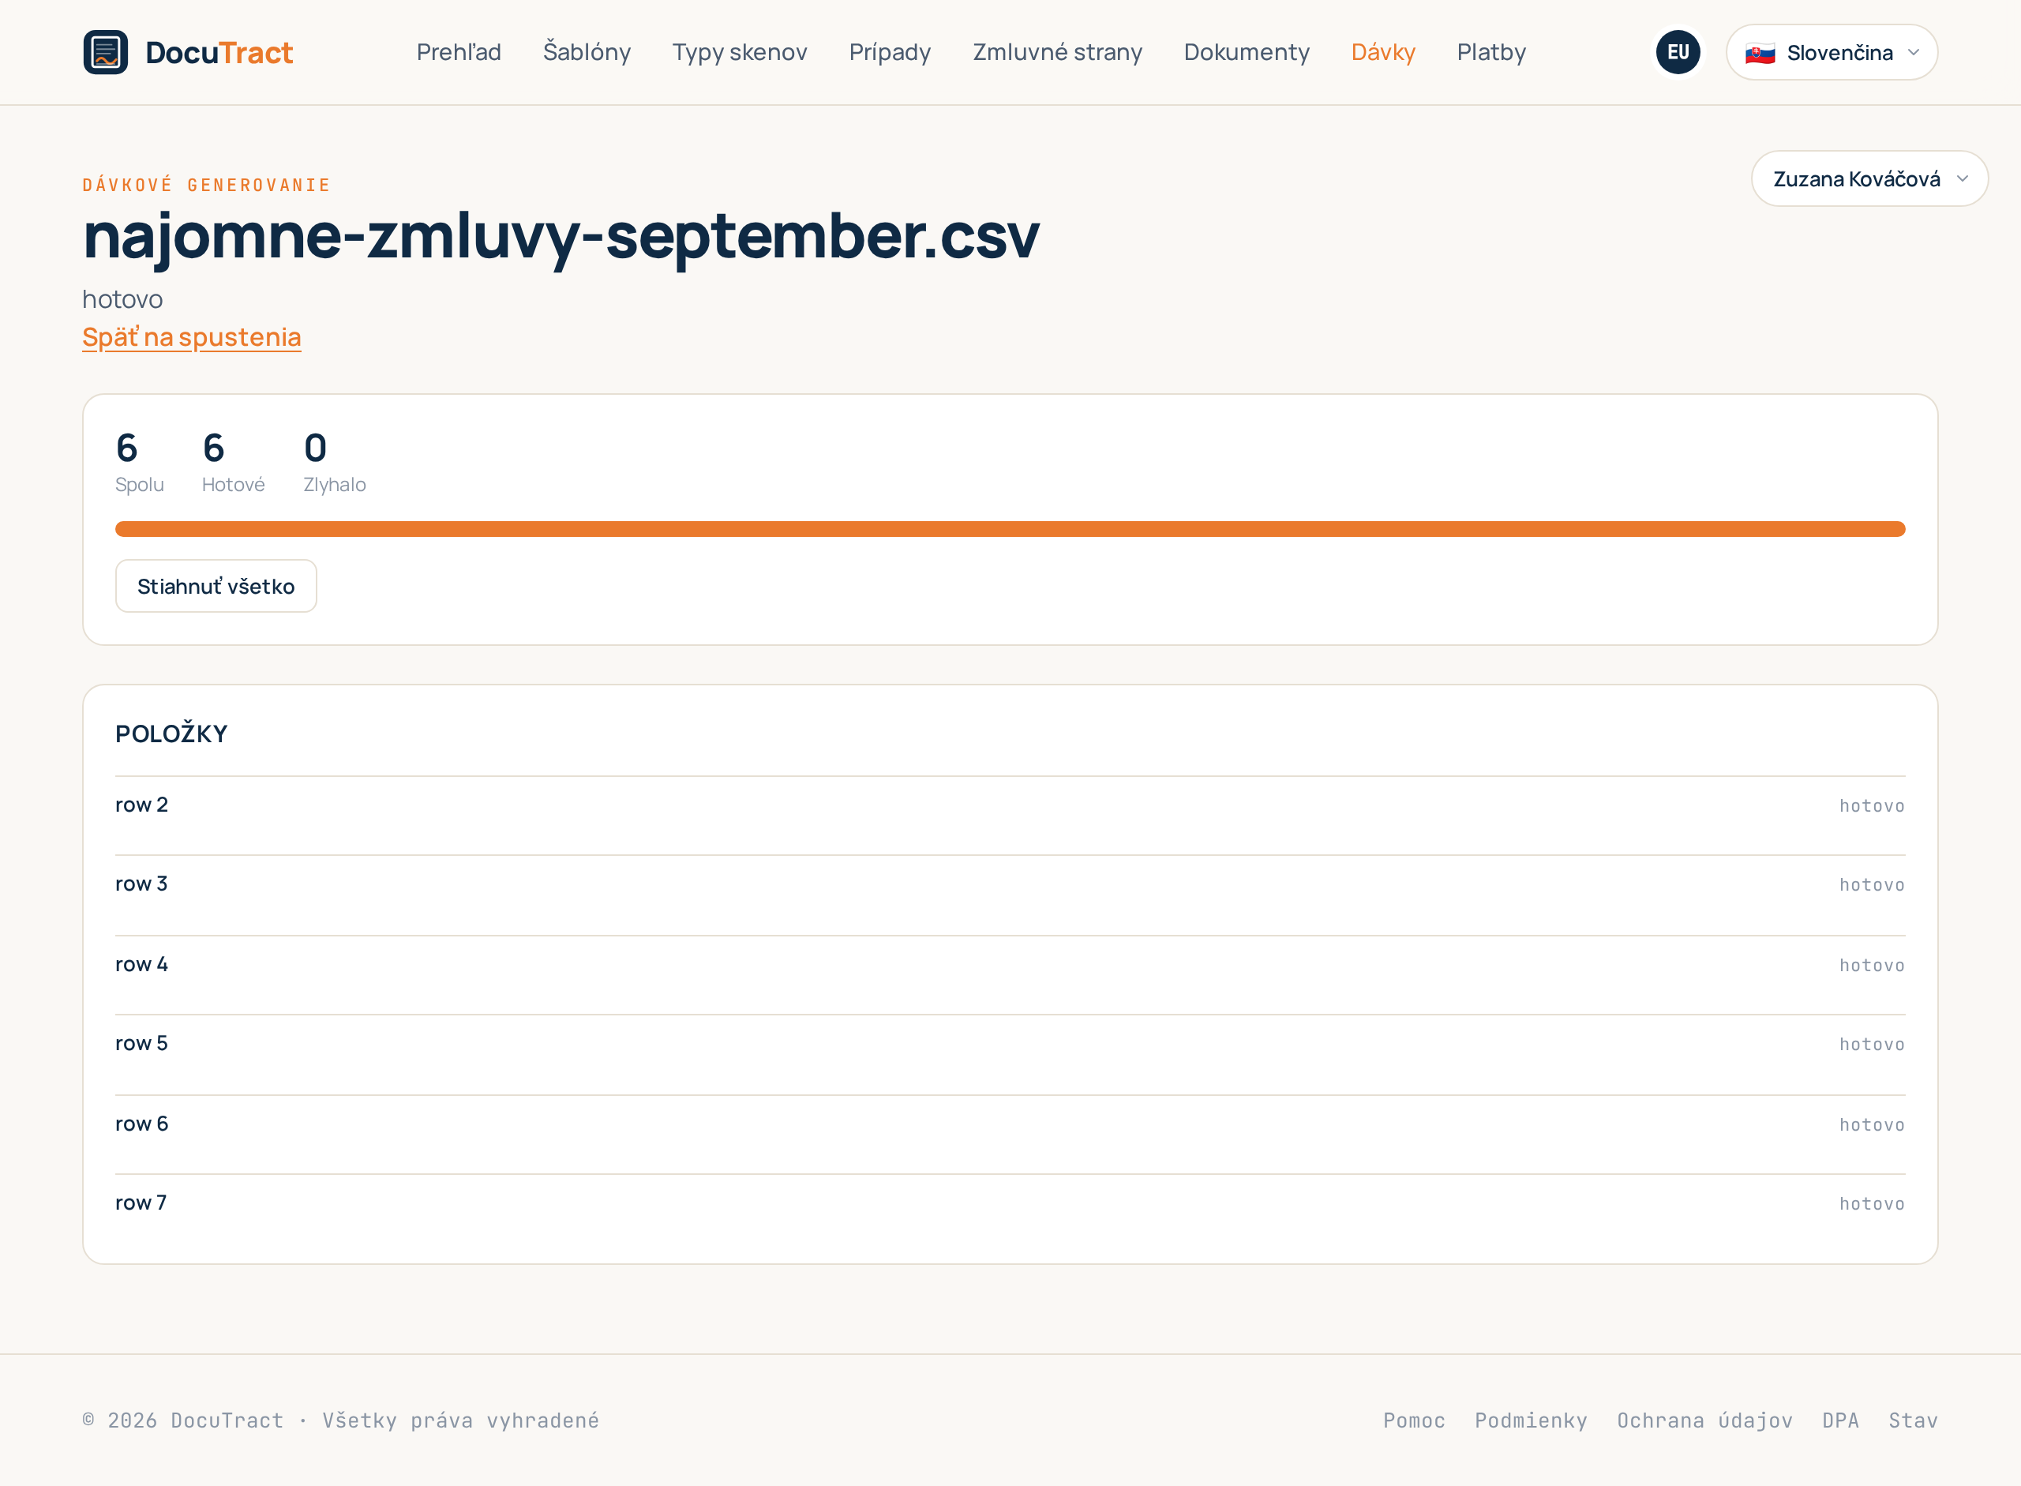Click chevron next to Zuzana Kováčová

1963,179
